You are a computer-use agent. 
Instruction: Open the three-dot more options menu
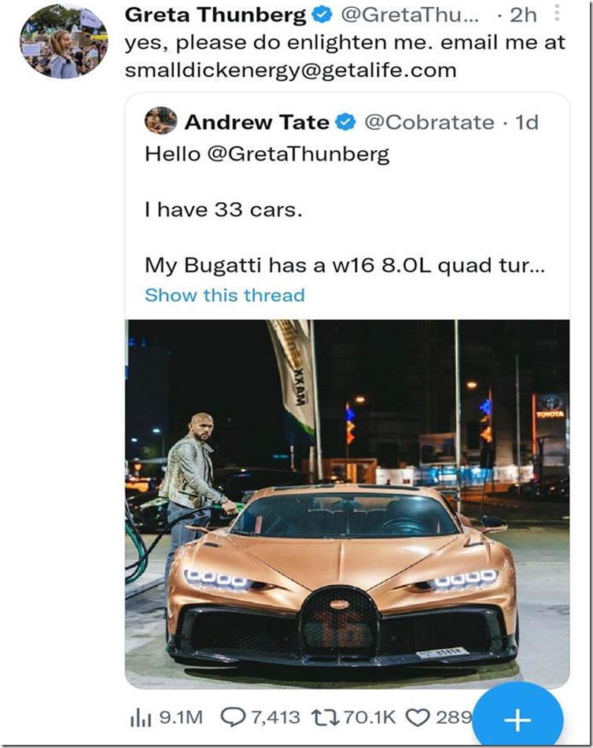(x=557, y=13)
